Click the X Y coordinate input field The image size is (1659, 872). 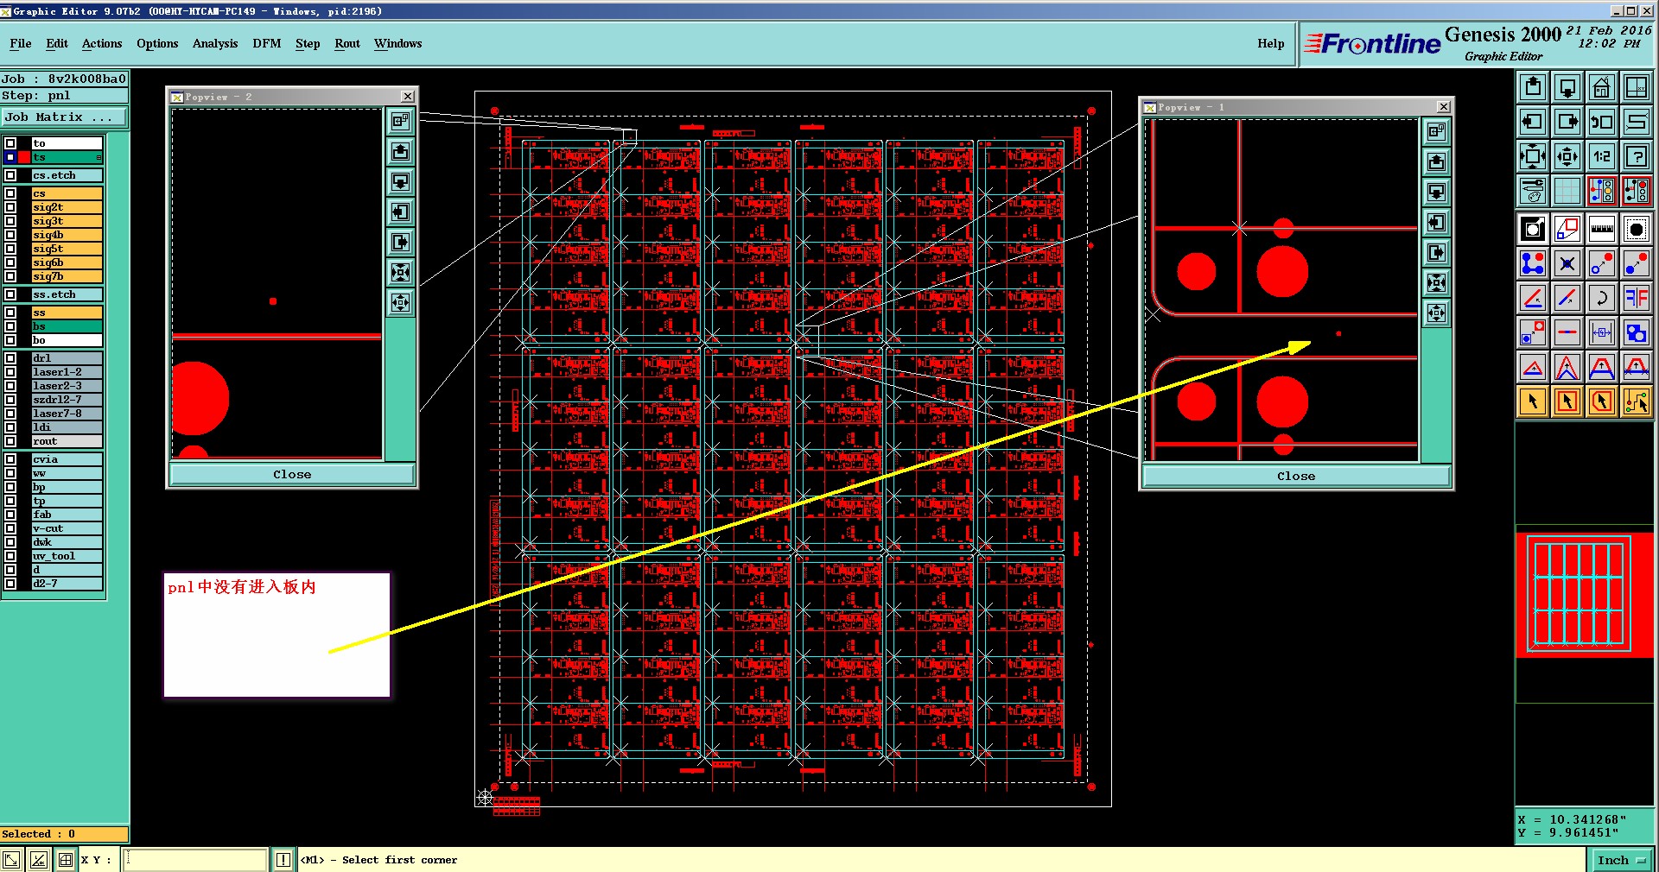click(195, 860)
